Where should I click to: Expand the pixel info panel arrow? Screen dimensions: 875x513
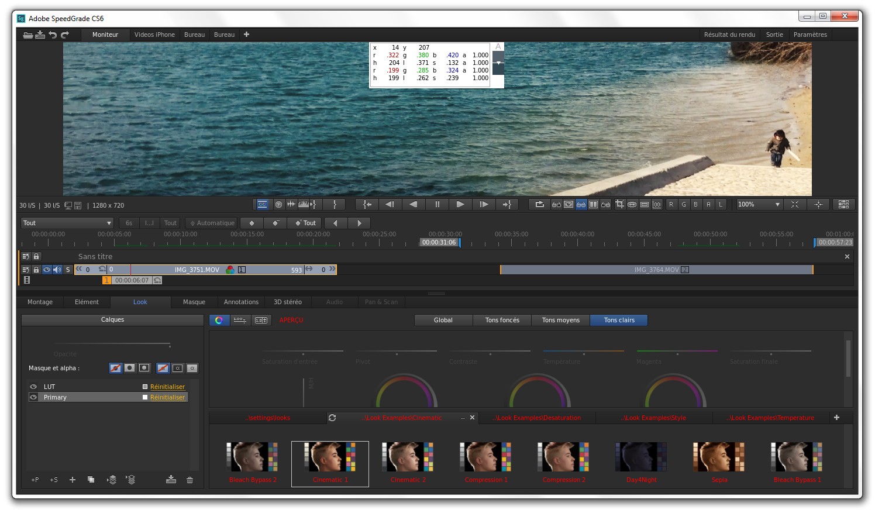(498, 63)
